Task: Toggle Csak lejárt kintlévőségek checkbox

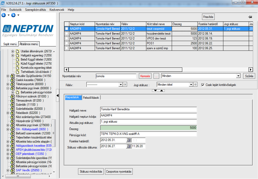Action: [x=203, y=85]
